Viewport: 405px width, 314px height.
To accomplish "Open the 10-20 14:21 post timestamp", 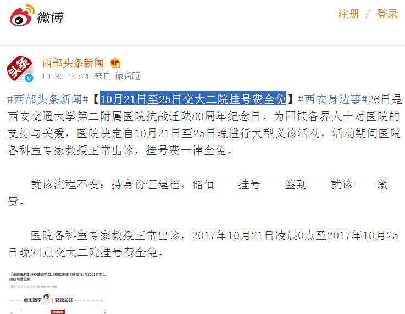I will pyautogui.click(x=65, y=76).
